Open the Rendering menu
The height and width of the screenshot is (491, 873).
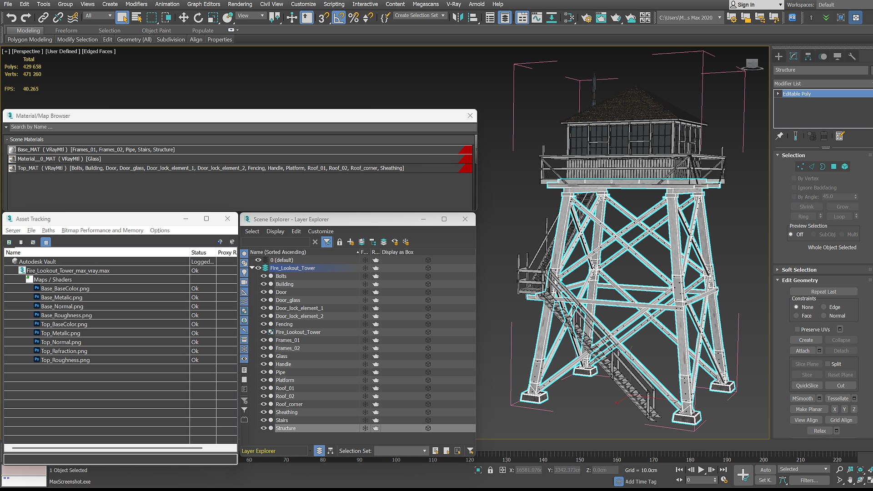(x=240, y=4)
